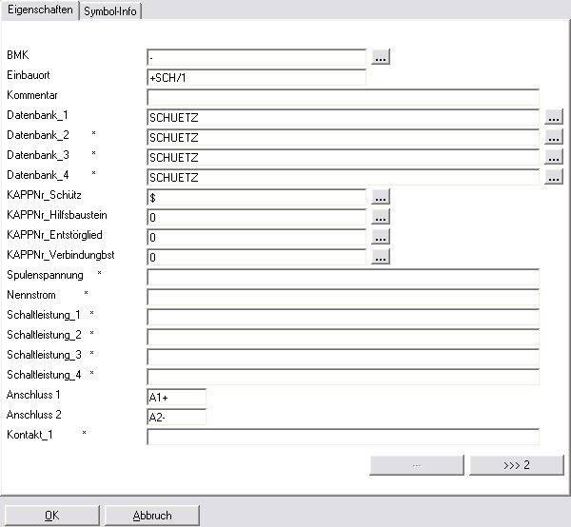Open the browse button for Datenbank_1
Viewport: 571px width, 527px height.
(554, 117)
